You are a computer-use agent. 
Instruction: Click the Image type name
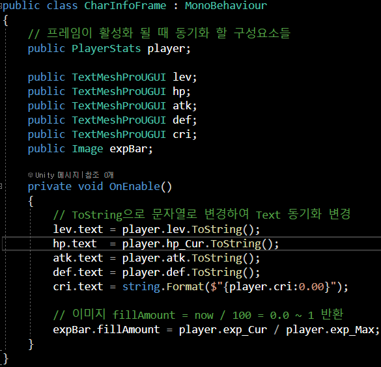[87, 149]
